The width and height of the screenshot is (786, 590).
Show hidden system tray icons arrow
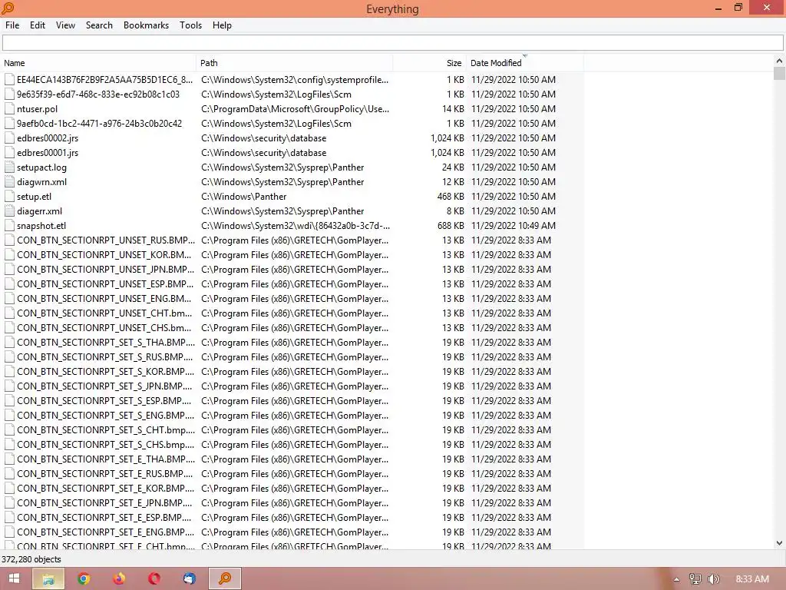coord(676,579)
